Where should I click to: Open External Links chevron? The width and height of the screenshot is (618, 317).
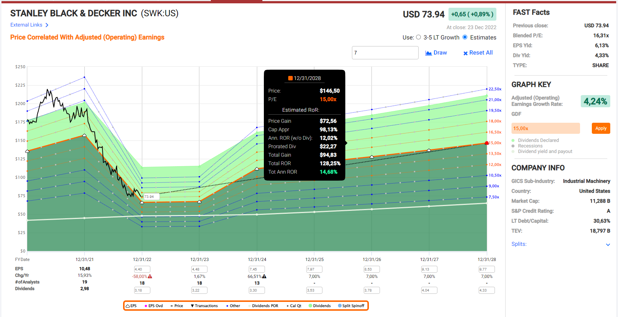click(x=47, y=25)
